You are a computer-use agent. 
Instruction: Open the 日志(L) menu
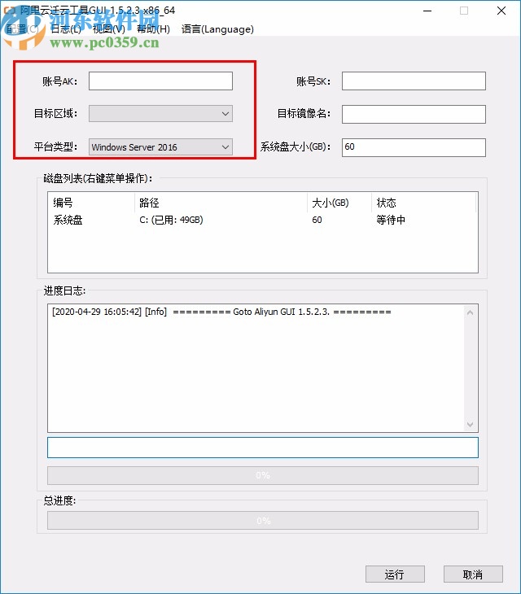coord(66,29)
